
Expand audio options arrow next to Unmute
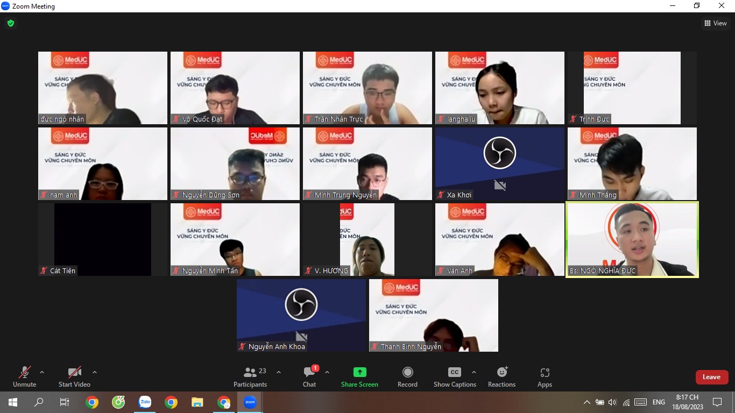pos(42,372)
